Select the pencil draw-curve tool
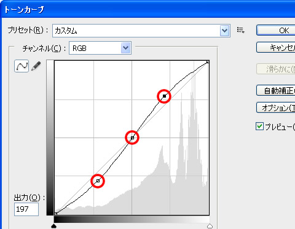This screenshot has height=229, width=295. point(36,66)
